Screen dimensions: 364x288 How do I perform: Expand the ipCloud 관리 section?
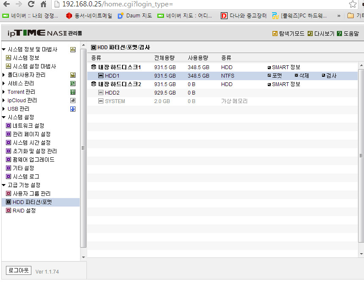click(x=3, y=100)
